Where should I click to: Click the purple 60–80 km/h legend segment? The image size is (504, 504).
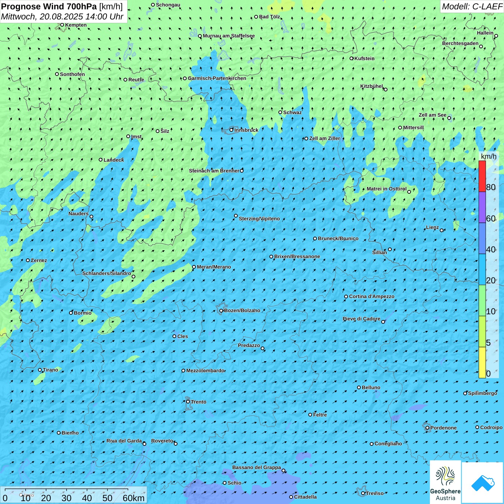(x=482, y=207)
